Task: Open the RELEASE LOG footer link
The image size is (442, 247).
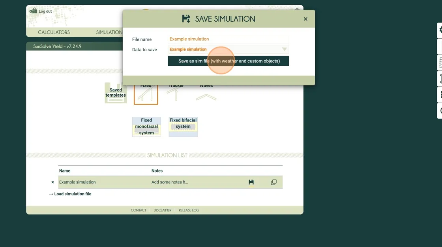Action: [189, 210]
